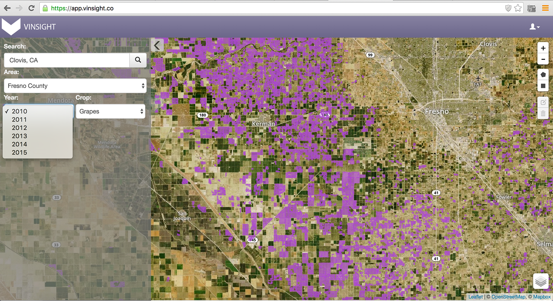Viewport: 553px width, 301px height.
Task: Click the Fowler label on map
Action: (504, 197)
